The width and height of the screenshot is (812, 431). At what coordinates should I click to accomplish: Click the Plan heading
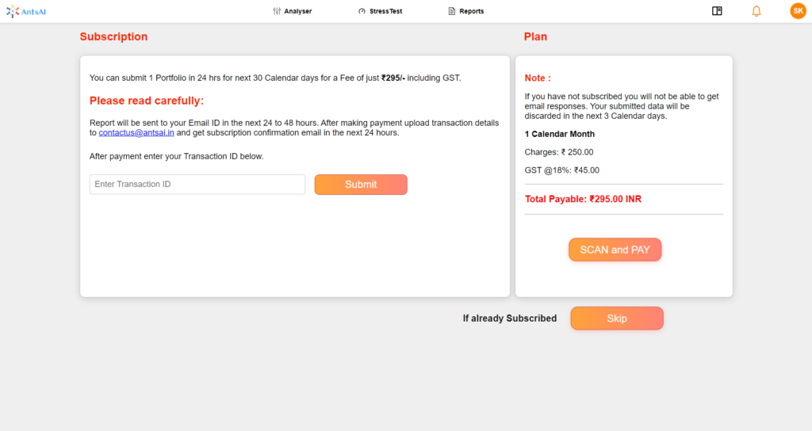(x=535, y=36)
